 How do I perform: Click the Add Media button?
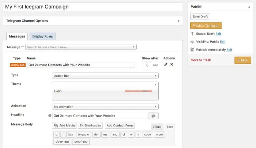[x=65, y=125]
